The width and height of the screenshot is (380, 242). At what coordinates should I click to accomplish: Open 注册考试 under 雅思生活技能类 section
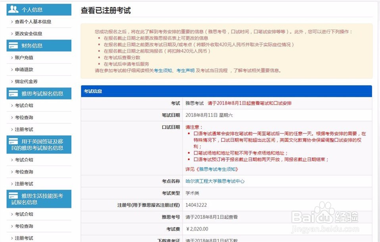pos(24,238)
